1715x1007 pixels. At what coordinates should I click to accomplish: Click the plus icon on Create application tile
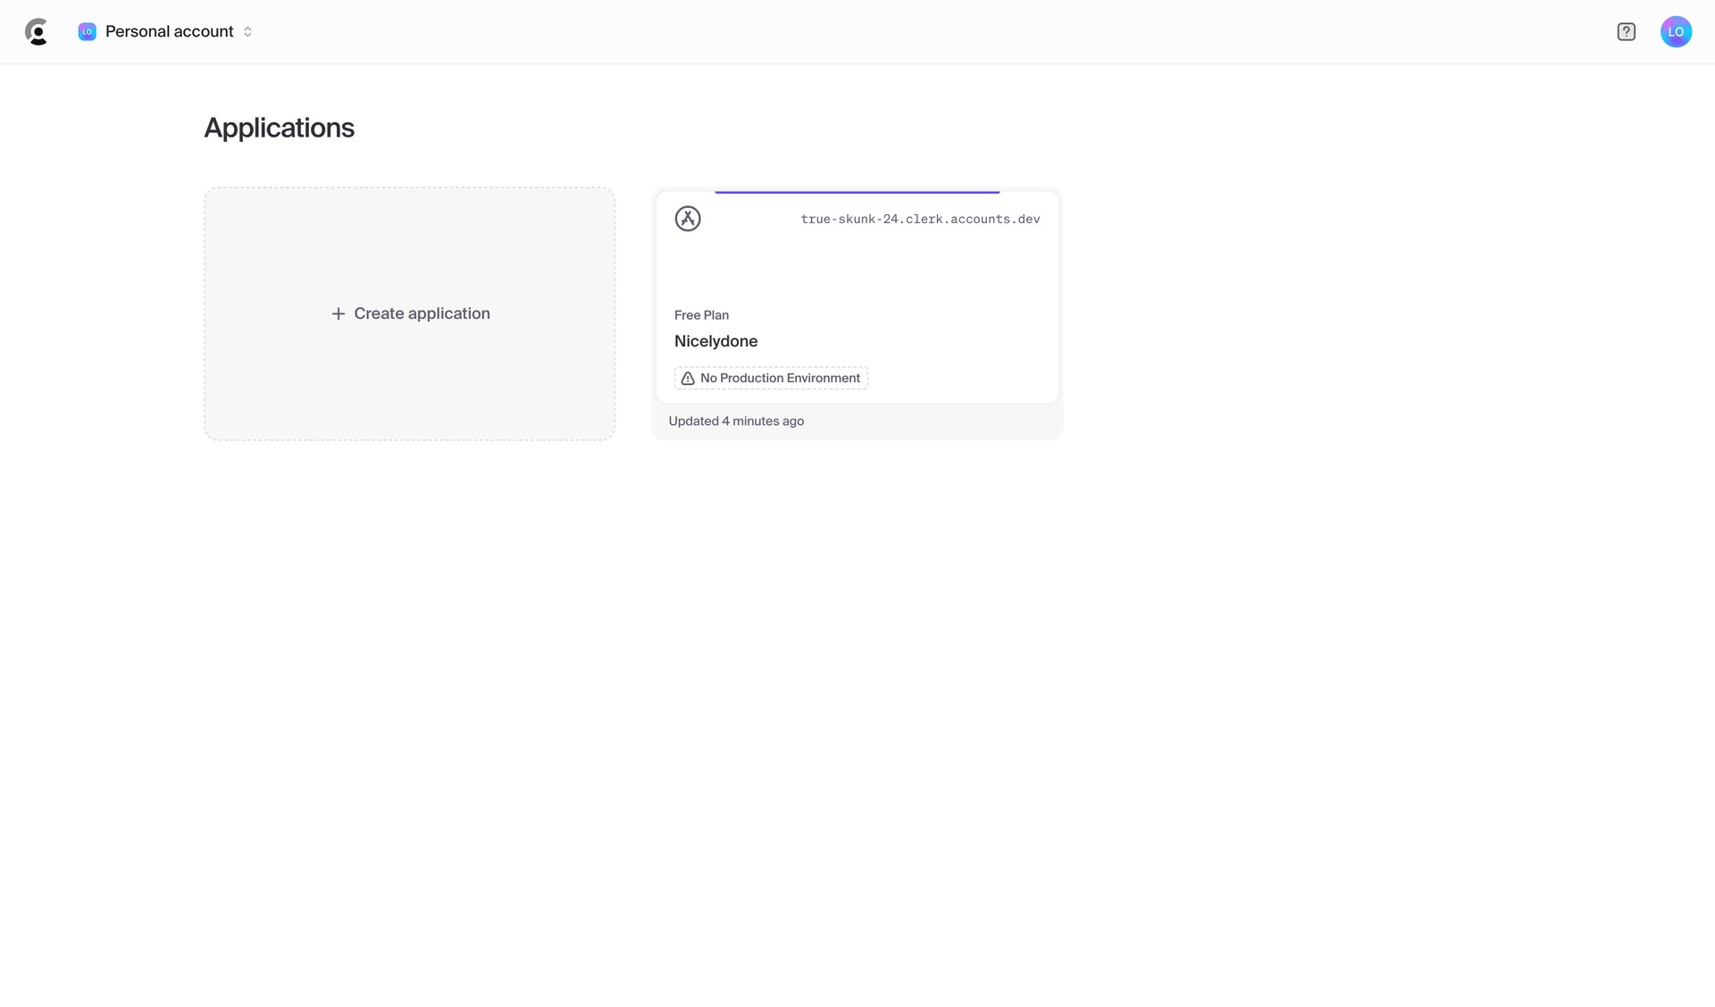338,313
